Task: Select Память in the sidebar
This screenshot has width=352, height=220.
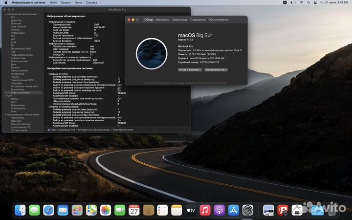Action: [15, 77]
